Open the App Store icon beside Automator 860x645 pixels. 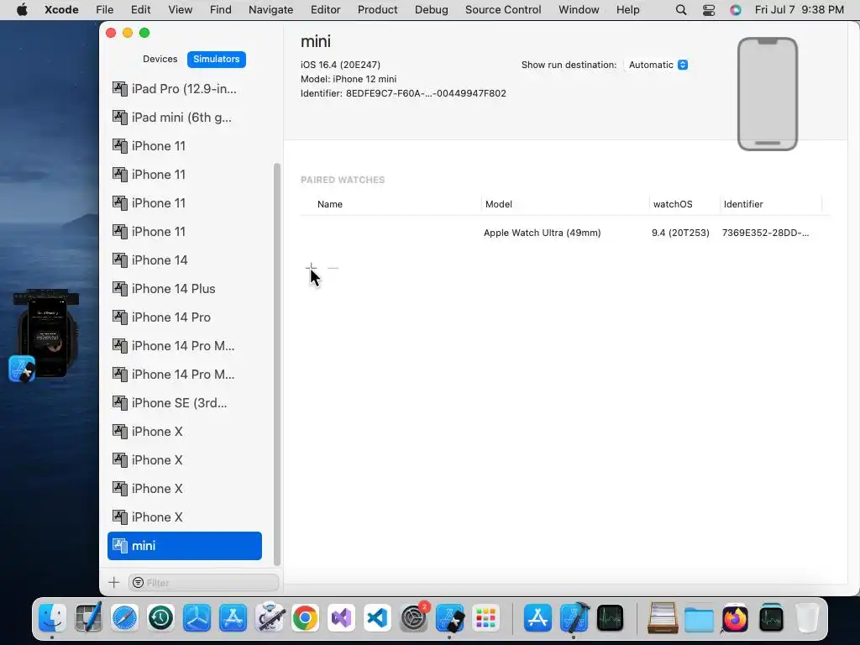pyautogui.click(x=233, y=618)
